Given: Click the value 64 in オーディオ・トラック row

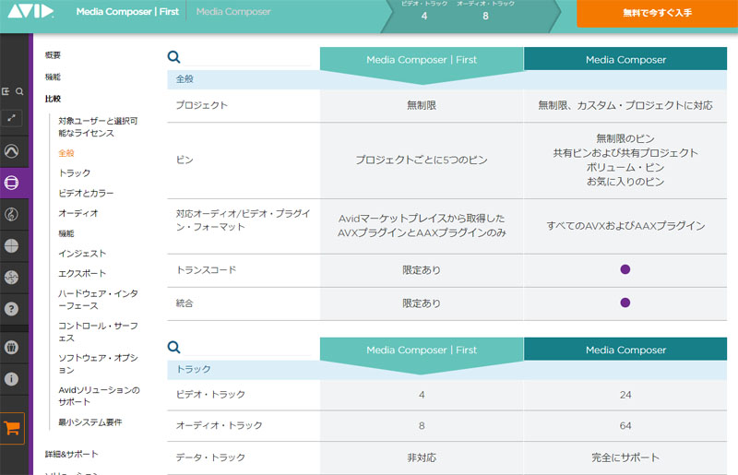Looking at the screenshot, I should 625,426.
